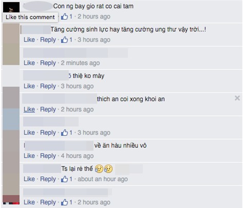This screenshot has width=243, height=208.
Task: Click thumbs-up icon on the bottom comment
Action: 64,202
